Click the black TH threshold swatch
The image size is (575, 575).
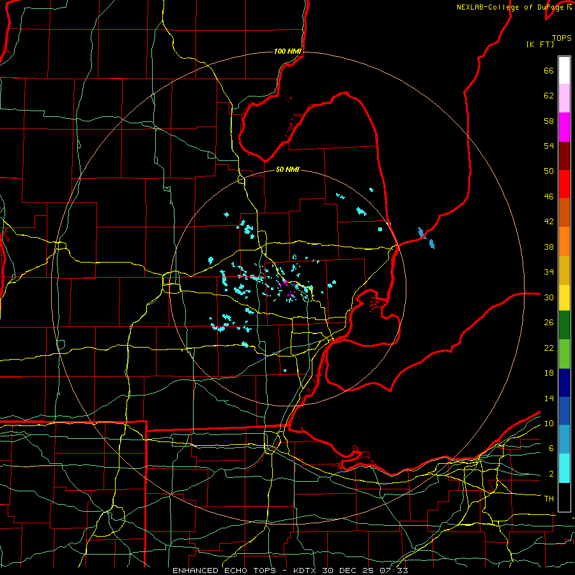click(564, 497)
